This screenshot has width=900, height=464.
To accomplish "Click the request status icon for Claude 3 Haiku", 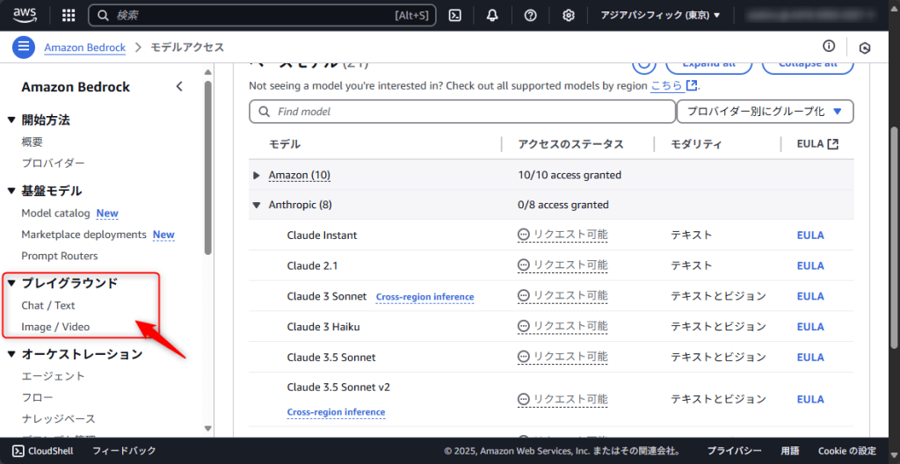I will (523, 326).
